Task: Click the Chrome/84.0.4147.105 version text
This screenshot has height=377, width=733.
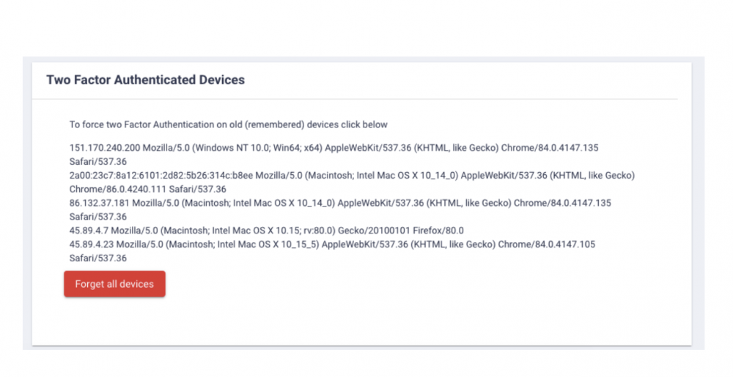Action: click(546, 245)
